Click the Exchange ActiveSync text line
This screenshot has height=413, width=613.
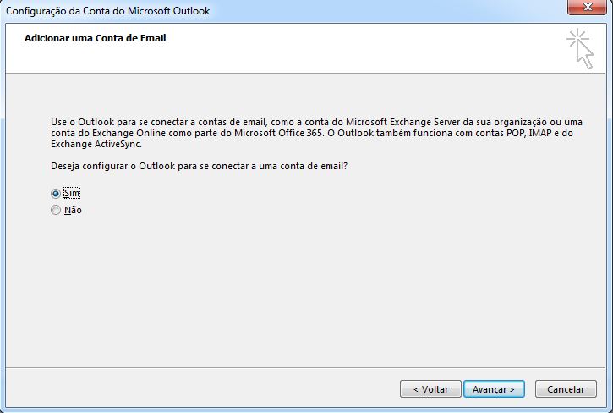click(96, 144)
